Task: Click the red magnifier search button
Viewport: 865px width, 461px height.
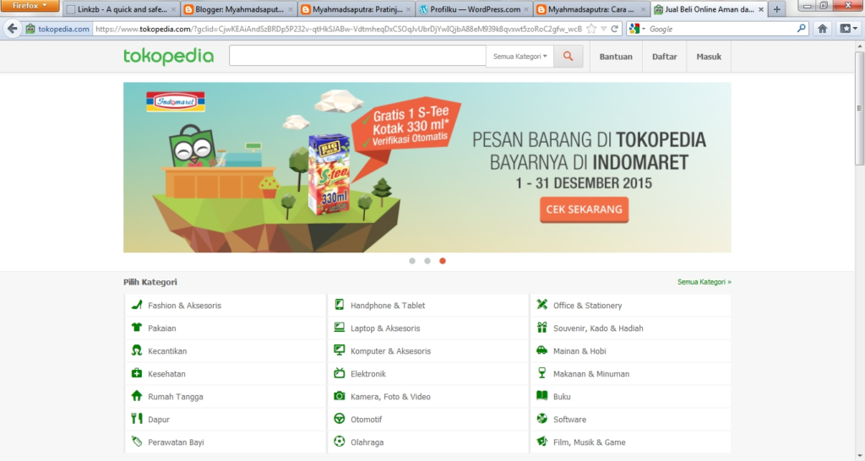Action: [569, 57]
